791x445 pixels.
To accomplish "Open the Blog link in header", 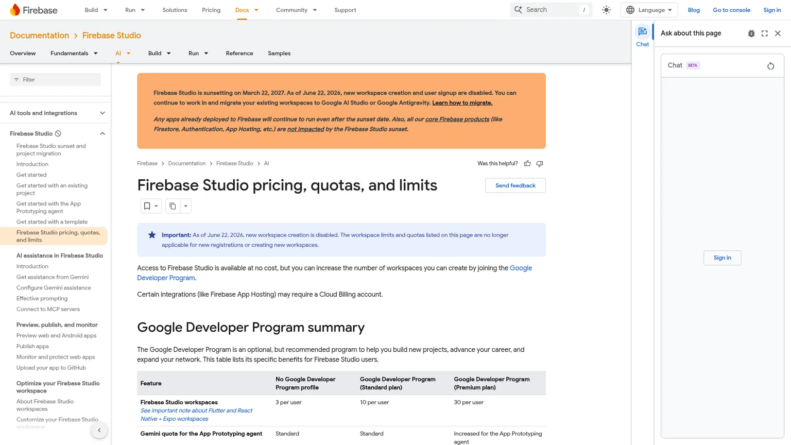I will pyautogui.click(x=694, y=10).
